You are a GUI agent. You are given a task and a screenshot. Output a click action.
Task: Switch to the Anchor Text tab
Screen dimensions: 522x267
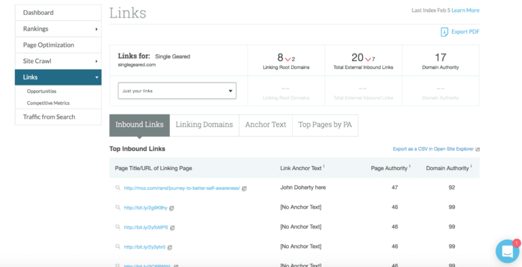pos(266,125)
